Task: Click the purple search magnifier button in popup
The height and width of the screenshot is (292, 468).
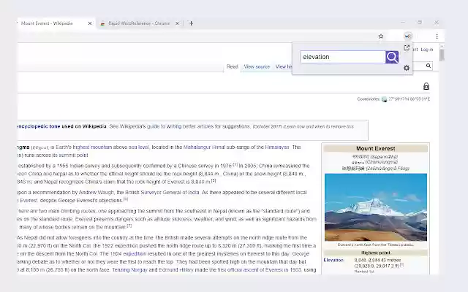Action: click(392, 57)
